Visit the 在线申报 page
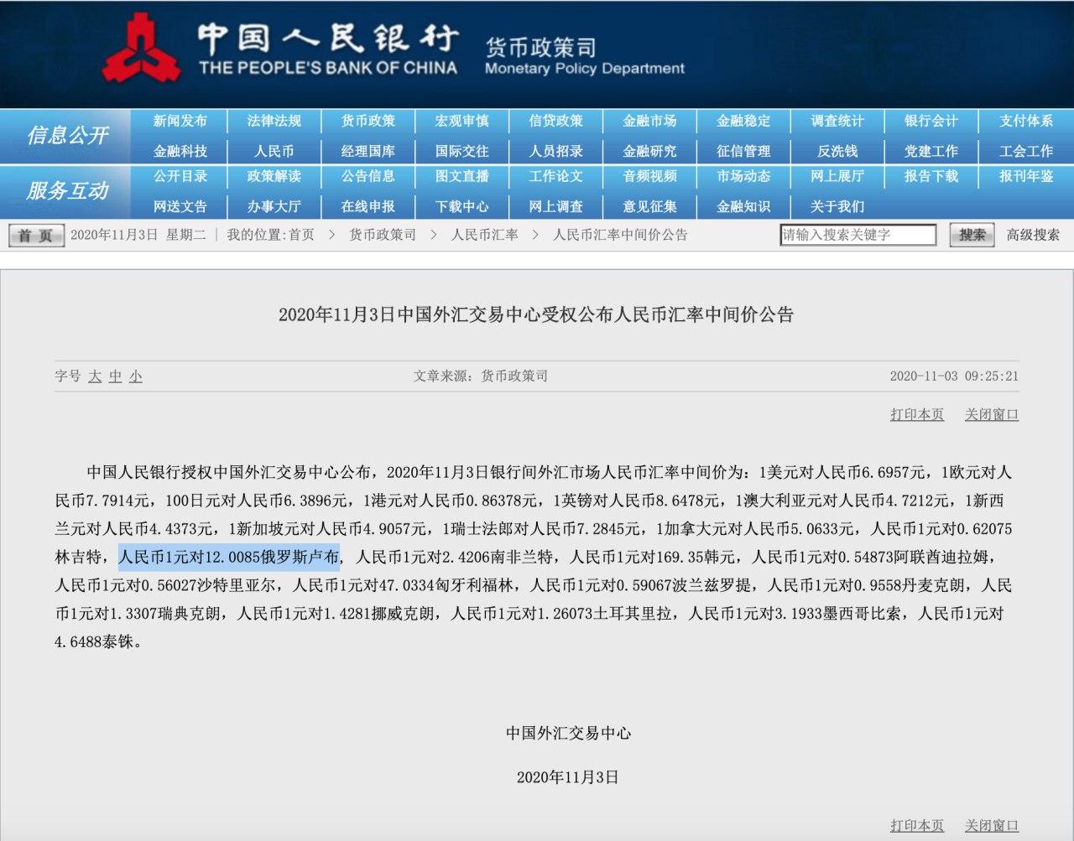Image resolution: width=1074 pixels, height=841 pixels. (368, 206)
